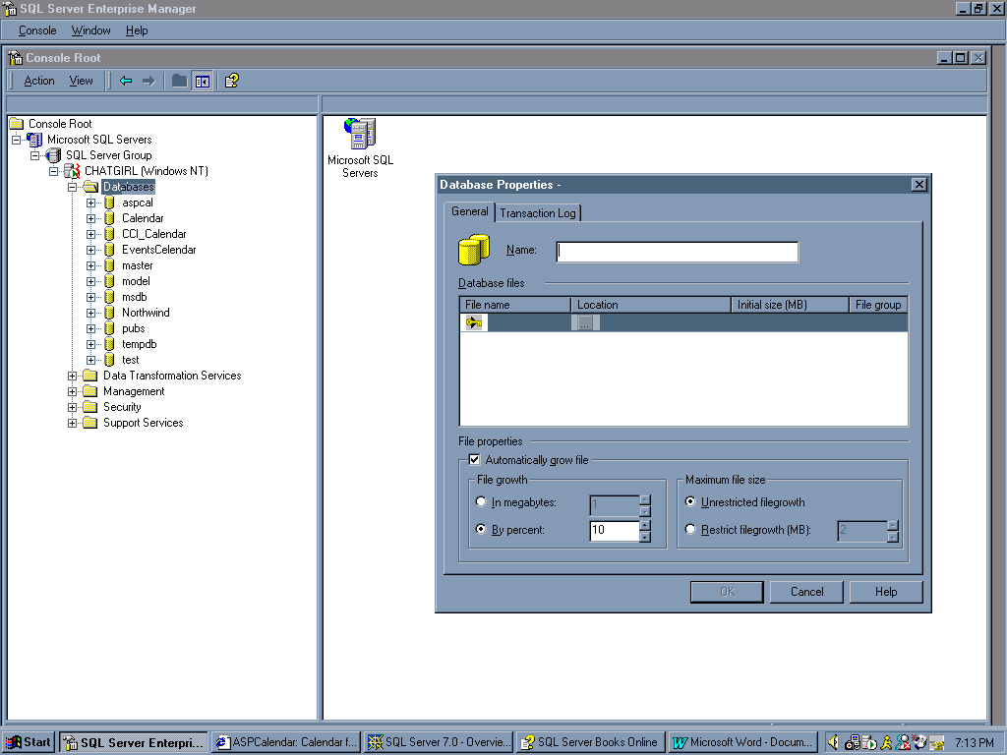Click the Management folder icon

point(90,391)
